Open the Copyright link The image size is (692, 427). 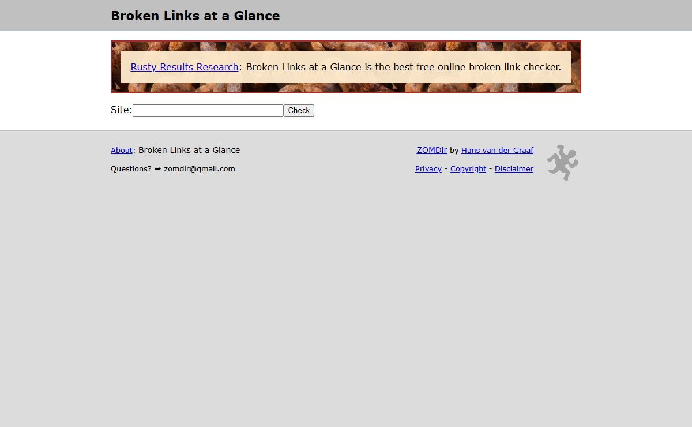pyautogui.click(x=468, y=168)
